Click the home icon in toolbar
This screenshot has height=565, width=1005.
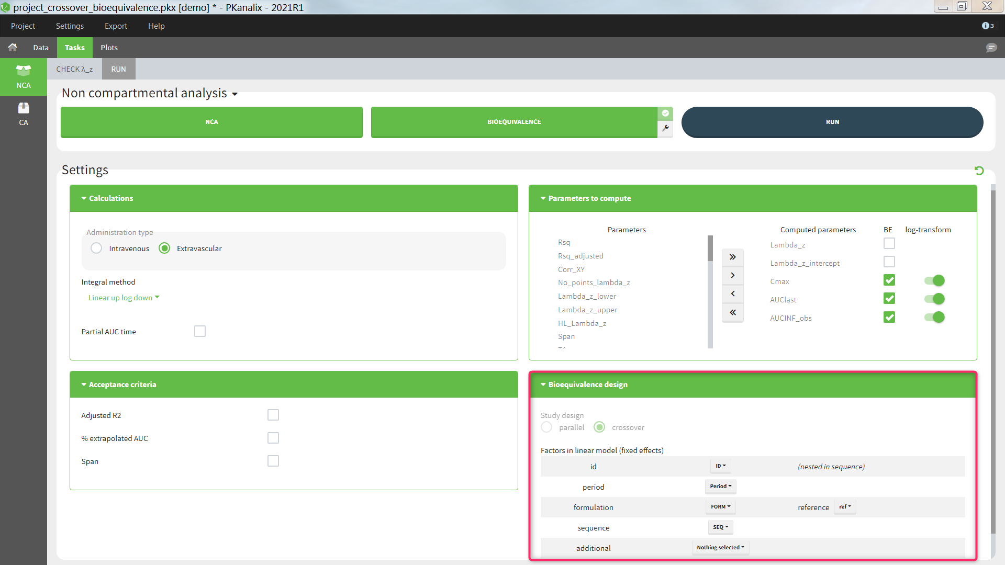point(13,48)
